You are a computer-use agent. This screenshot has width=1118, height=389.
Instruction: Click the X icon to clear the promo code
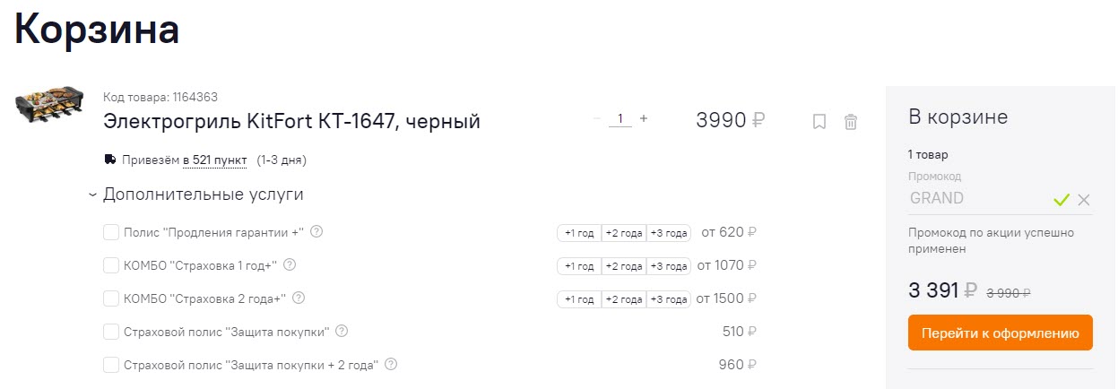[x=1084, y=200]
